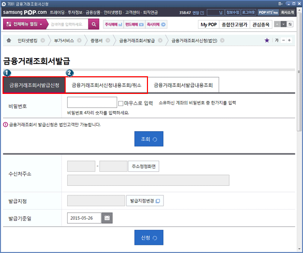Expand 인터넷뱅킹 breadcrumb arrow

[43, 40]
